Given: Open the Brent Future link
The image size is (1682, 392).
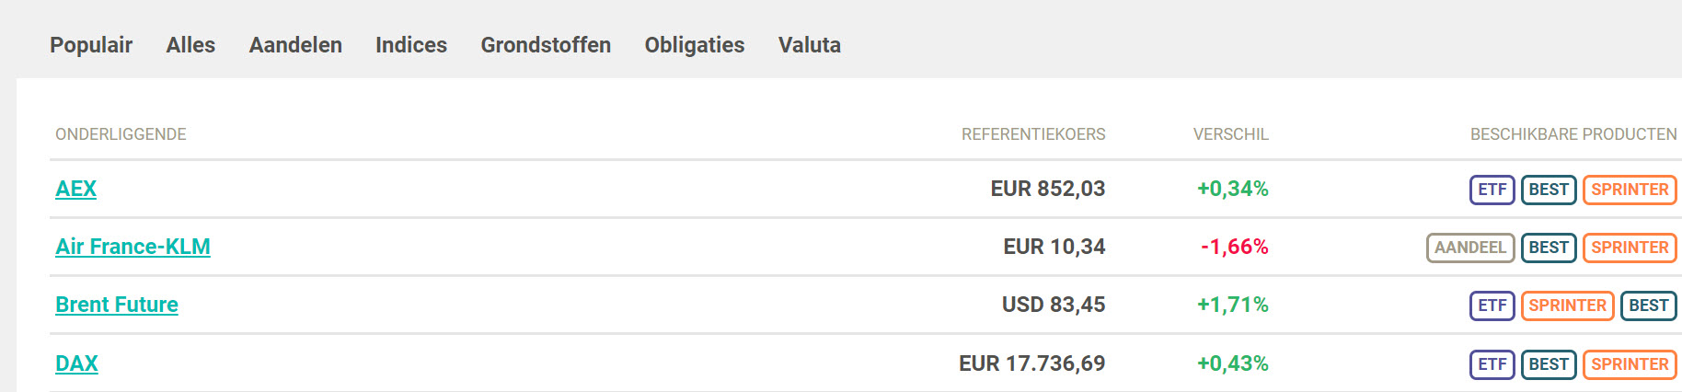Looking at the screenshot, I should 117,305.
